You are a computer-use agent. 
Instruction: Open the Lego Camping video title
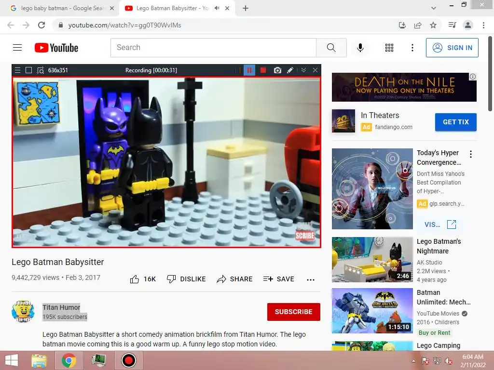tap(438, 345)
